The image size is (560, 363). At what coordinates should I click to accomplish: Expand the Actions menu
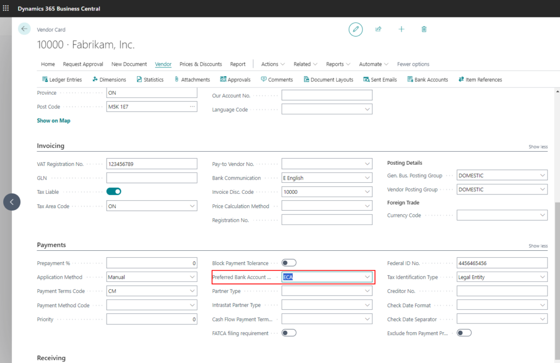point(273,64)
